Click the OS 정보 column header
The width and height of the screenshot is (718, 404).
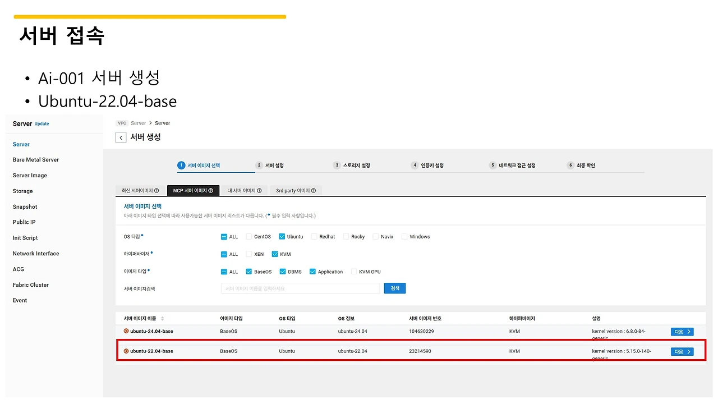tap(346, 319)
